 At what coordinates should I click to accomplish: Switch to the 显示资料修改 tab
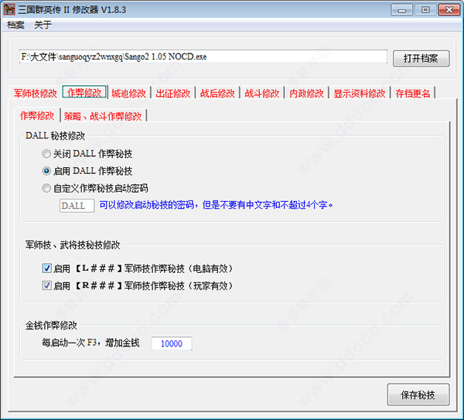[x=360, y=94]
